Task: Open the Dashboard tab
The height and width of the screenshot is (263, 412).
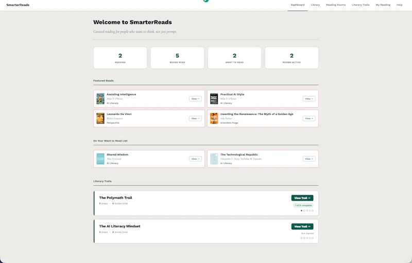Action: click(x=298, y=5)
